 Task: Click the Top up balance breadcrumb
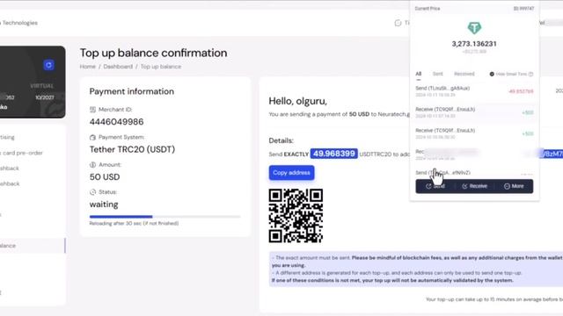tap(160, 67)
